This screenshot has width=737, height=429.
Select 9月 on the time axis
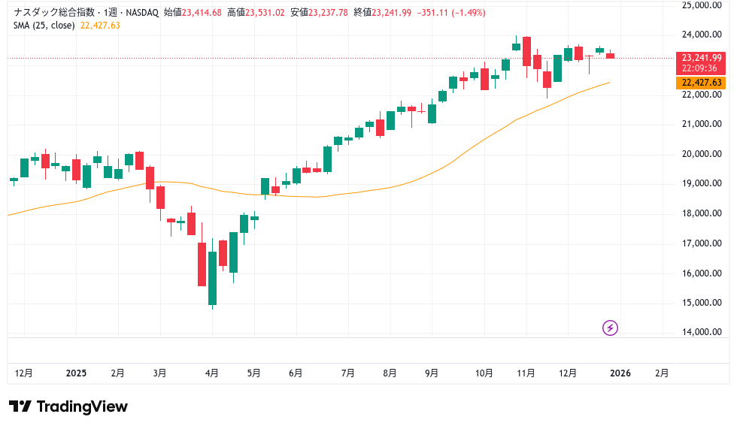tap(432, 373)
